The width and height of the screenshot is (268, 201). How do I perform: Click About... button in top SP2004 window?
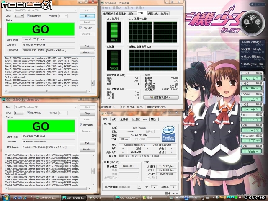point(87,52)
